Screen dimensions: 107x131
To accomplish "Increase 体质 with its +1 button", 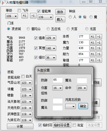I will pyautogui.click(x=92, y=37).
